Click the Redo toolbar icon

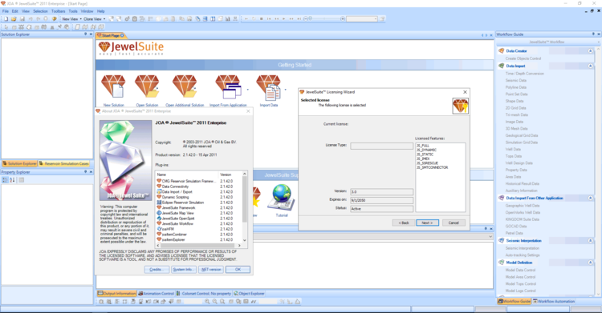tap(38, 18)
